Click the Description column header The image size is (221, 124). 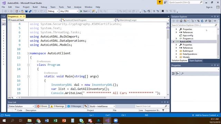coord(31,110)
